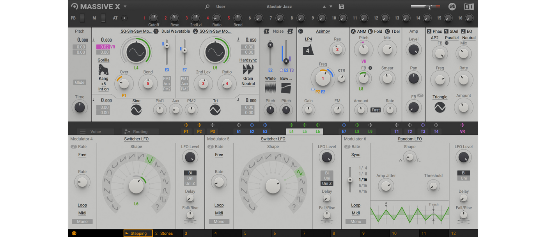
Task: Click the White noise waveform thumbnail
Action: 270,88
